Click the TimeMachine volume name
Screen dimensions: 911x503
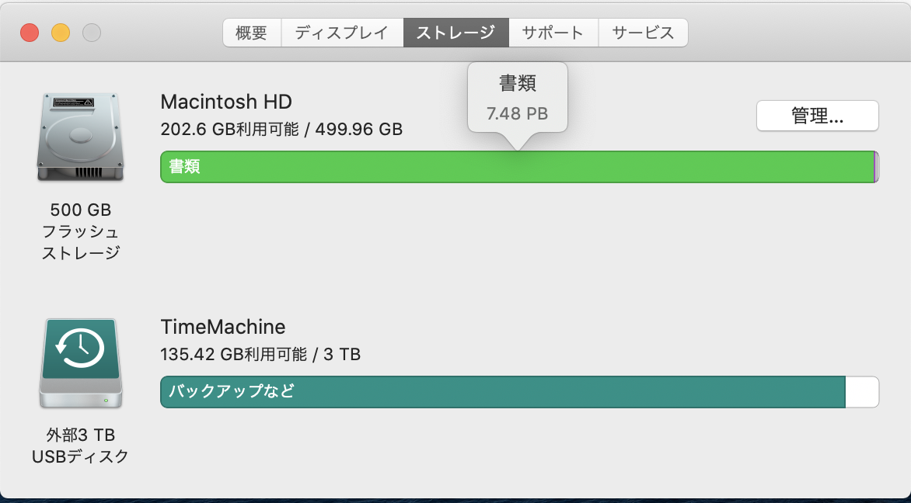coord(223,327)
